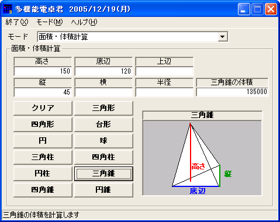Viewport: 280px width, 222px height.
Task: Click the focused 三角錐 button
Action: 103,174
